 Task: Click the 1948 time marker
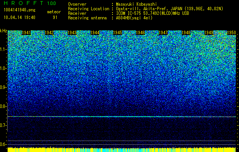[186, 33]
